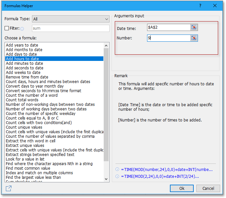Click the Number field range selector icon

(x=194, y=38)
